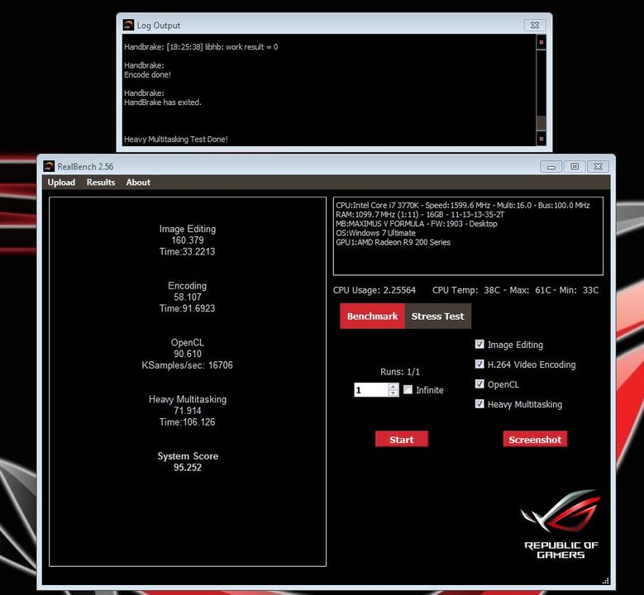Click the CPU Intel Core i7 3770K line
644x595 pixels.
pos(462,205)
